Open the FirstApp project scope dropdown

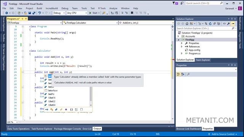35,23
